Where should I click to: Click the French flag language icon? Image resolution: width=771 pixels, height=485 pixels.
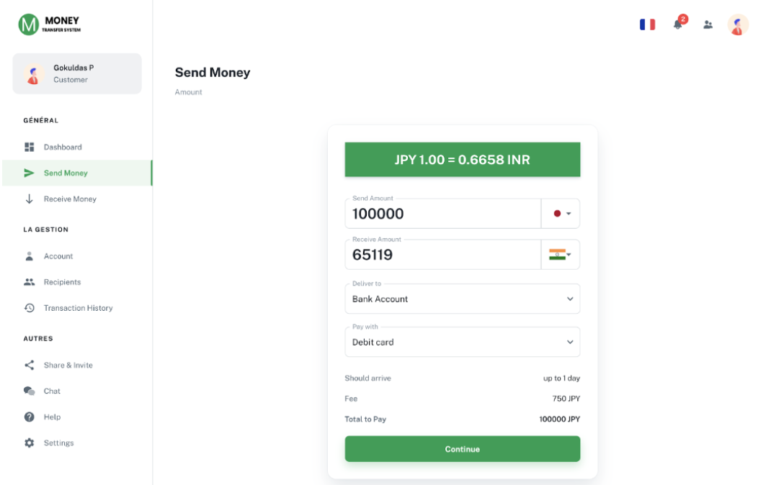(647, 24)
